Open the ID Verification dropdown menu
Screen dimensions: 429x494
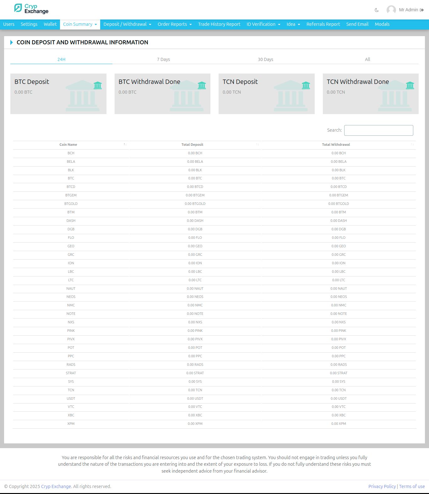tap(263, 24)
